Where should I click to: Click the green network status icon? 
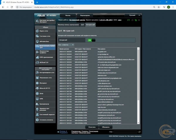tap(136, 20)
